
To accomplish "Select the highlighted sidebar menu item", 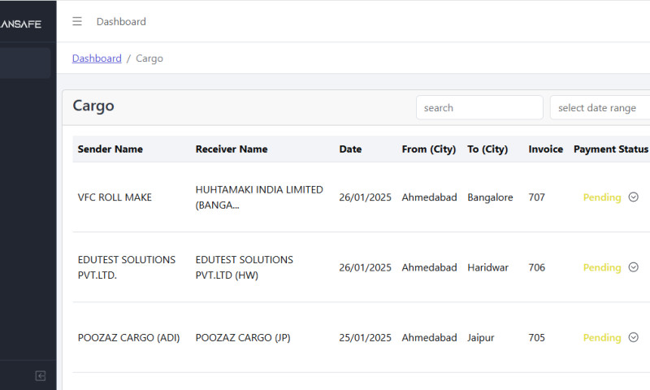I will [x=25, y=63].
